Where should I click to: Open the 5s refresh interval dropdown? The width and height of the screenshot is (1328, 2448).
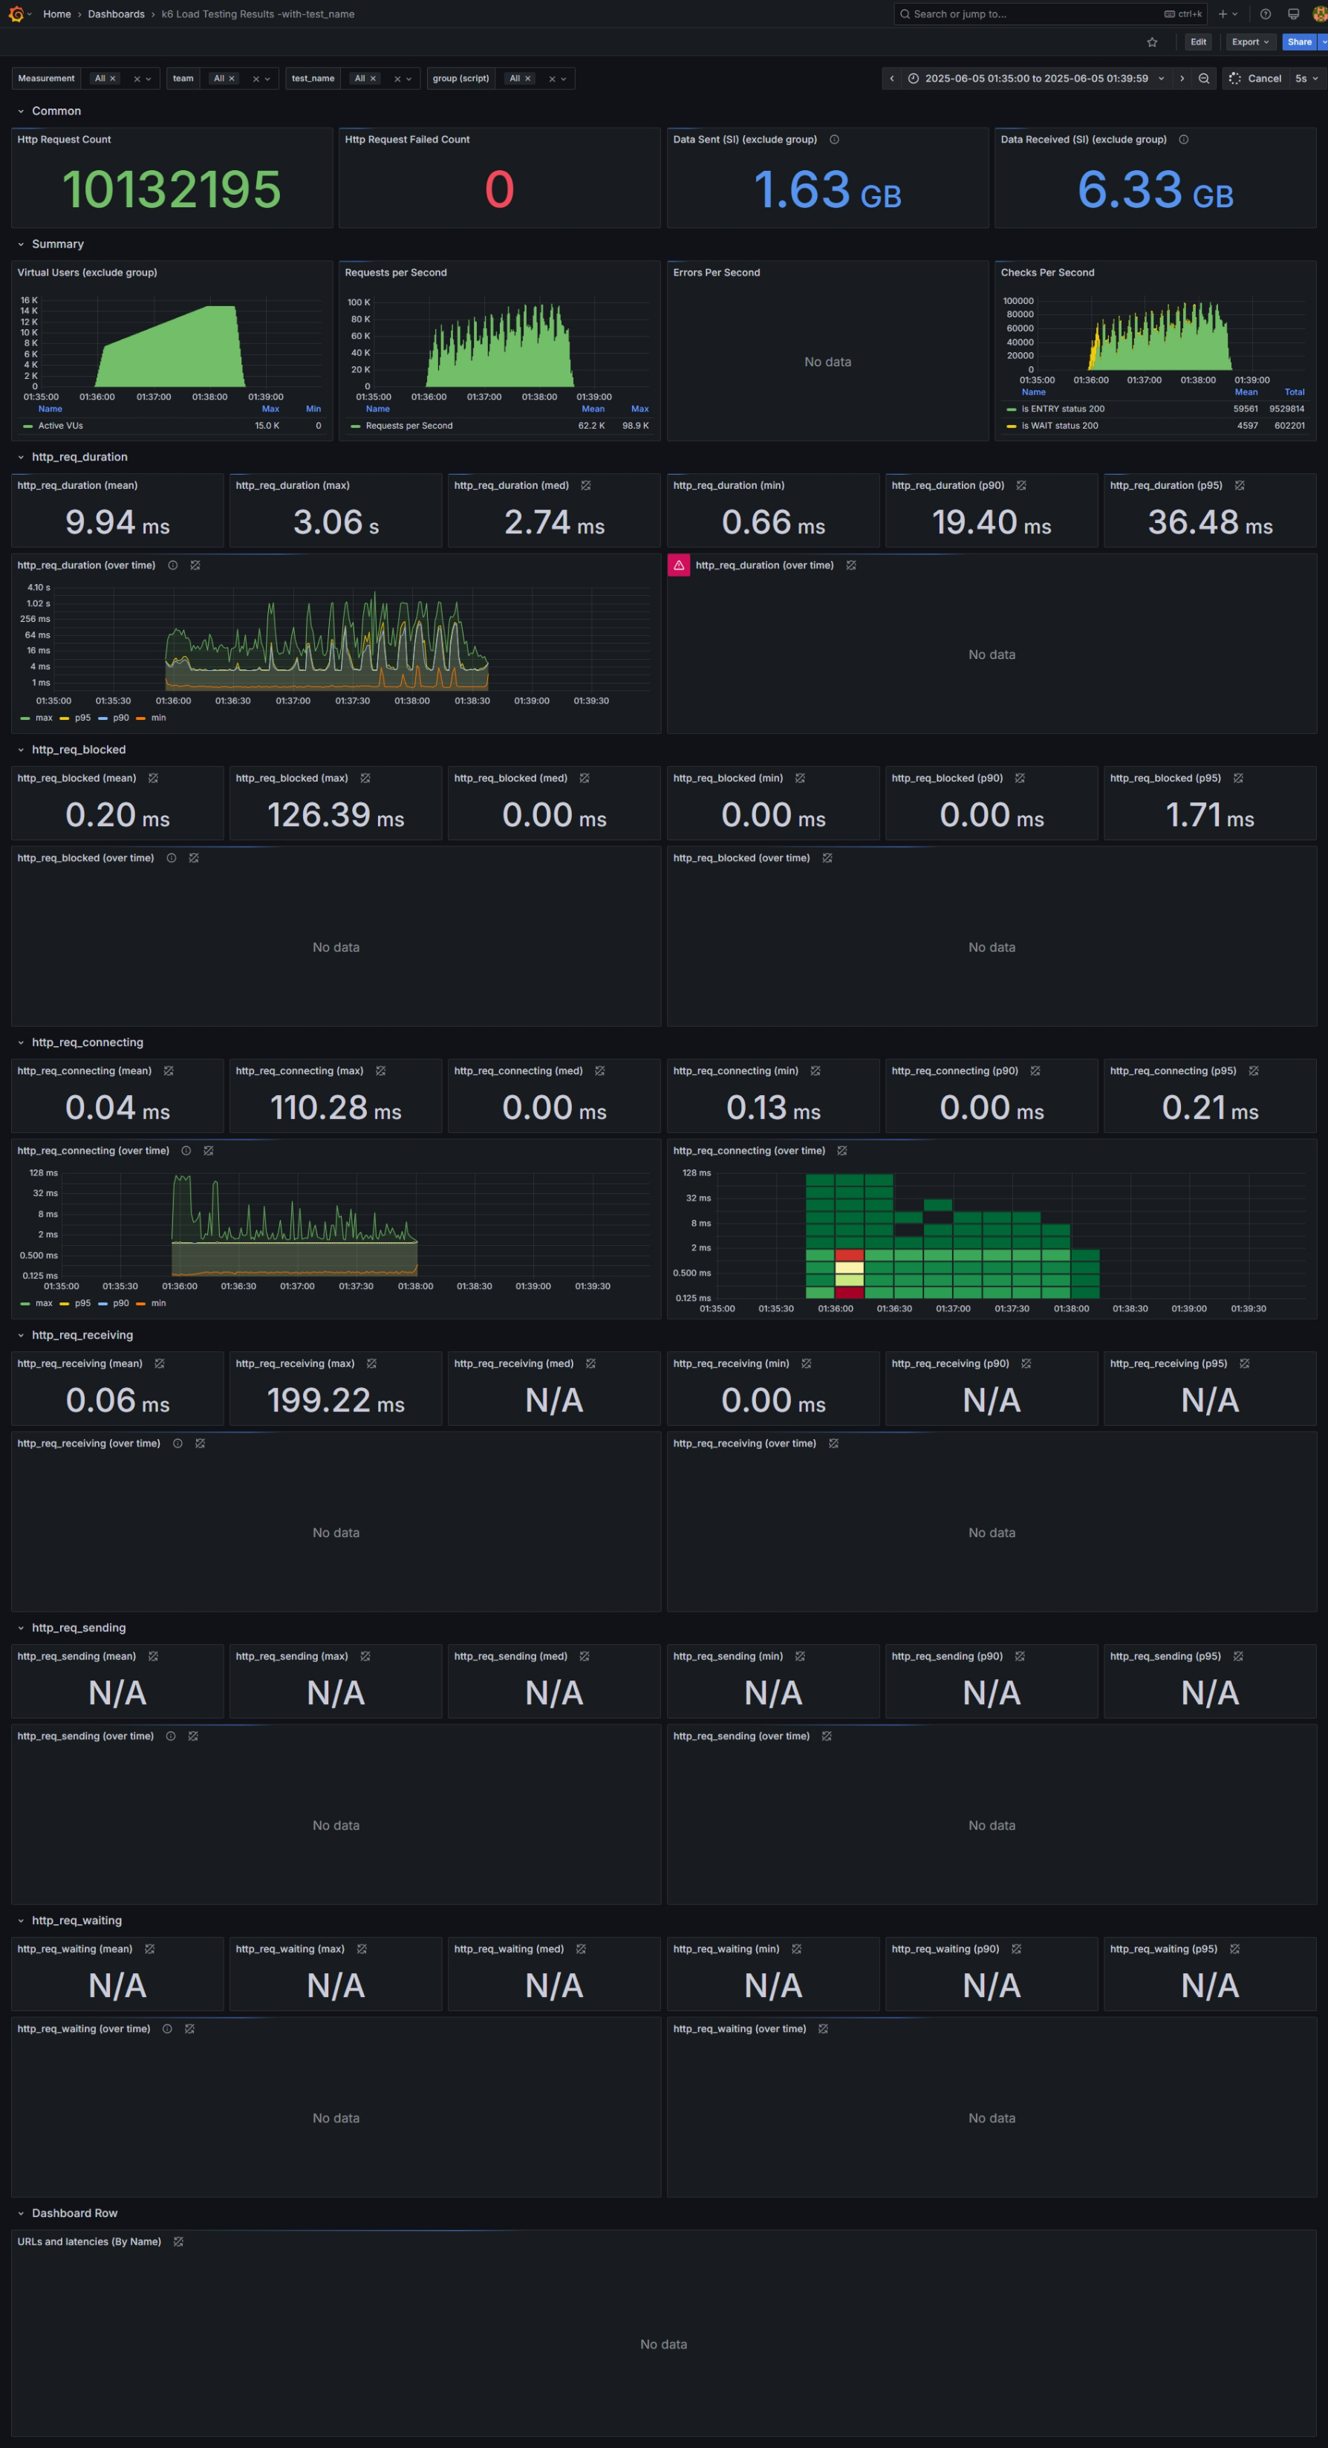pos(1307,79)
